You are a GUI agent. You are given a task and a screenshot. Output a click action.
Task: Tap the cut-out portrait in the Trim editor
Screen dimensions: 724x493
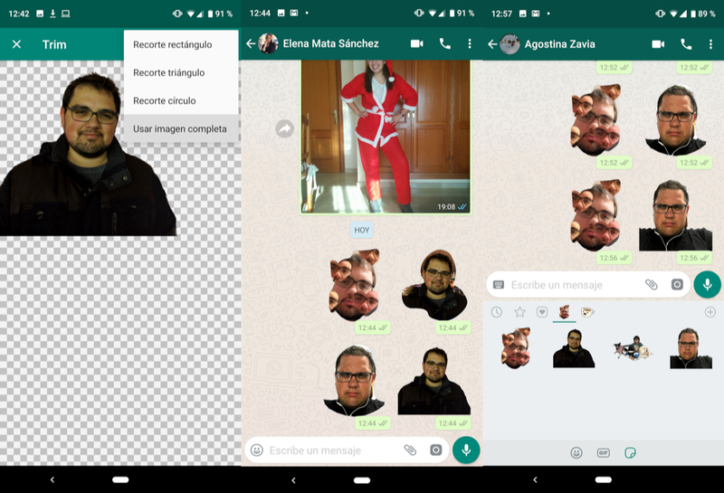[88, 155]
